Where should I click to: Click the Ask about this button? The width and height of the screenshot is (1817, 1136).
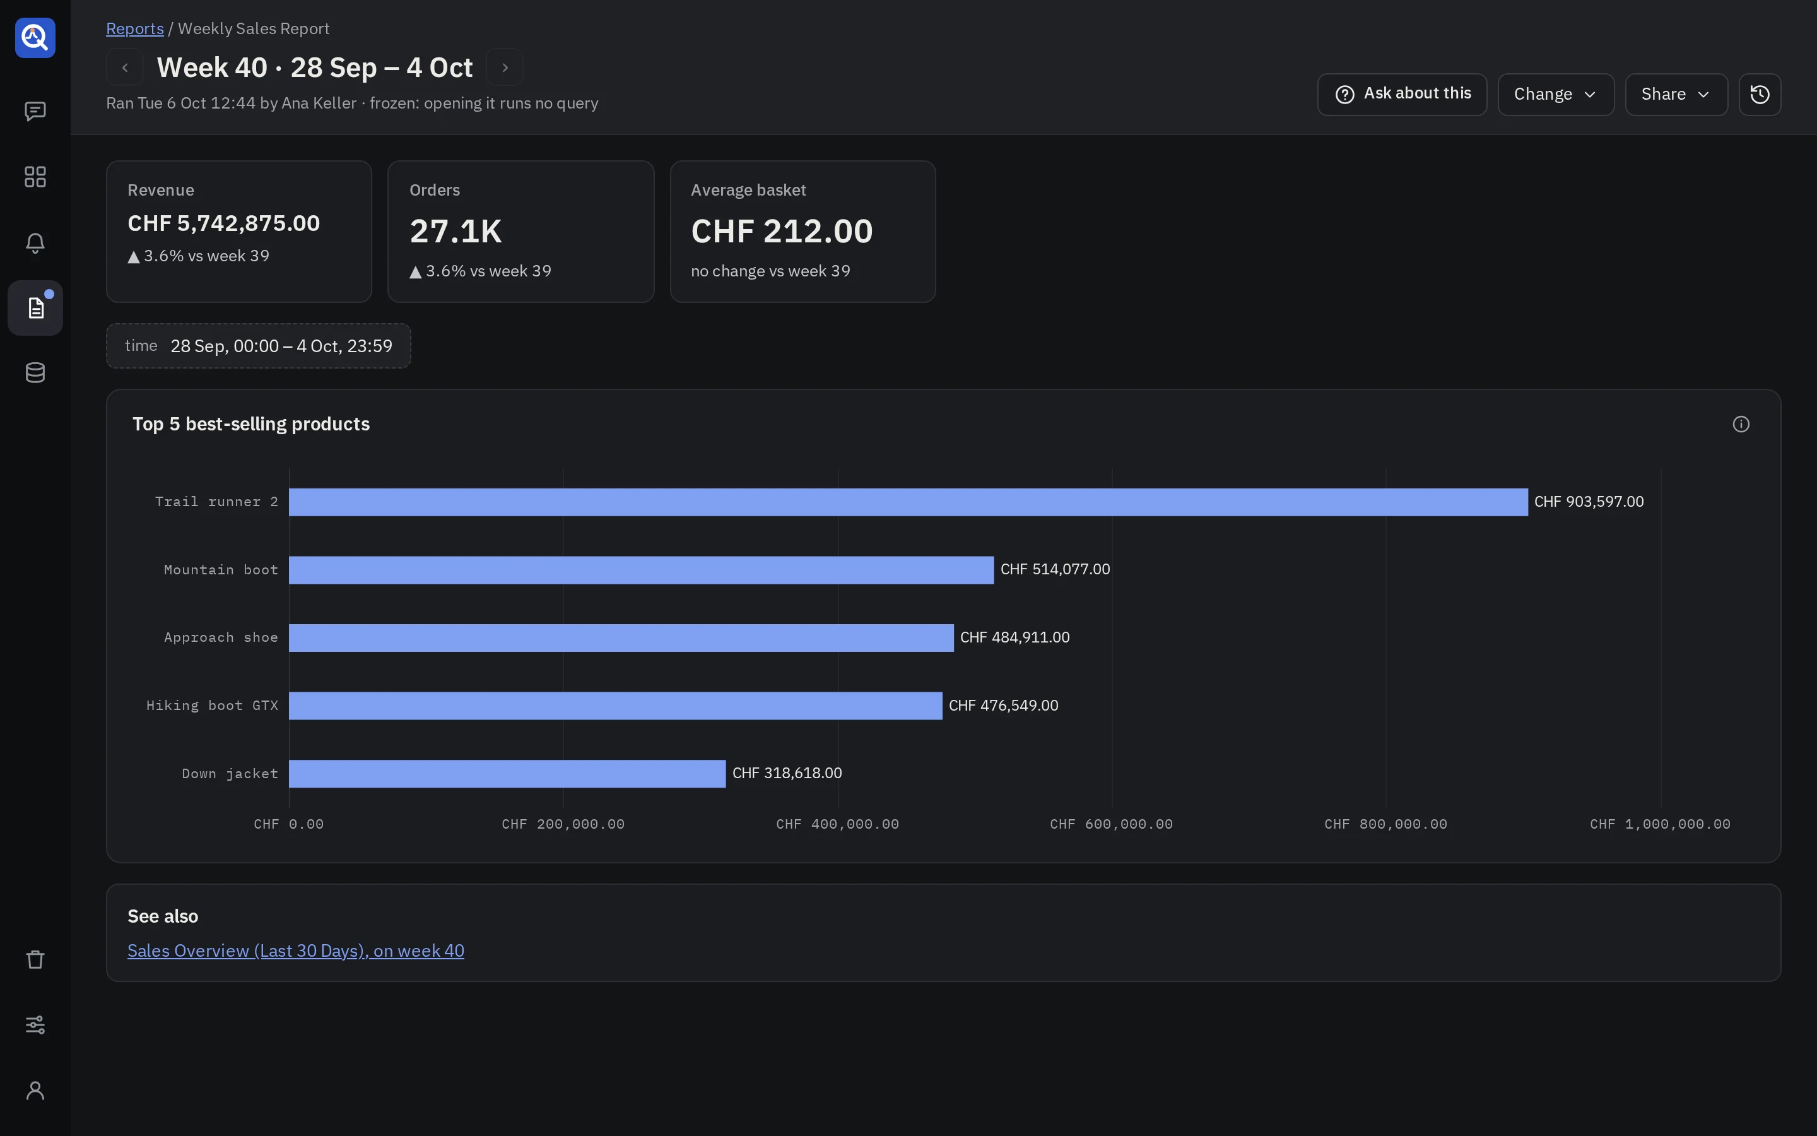1402,95
